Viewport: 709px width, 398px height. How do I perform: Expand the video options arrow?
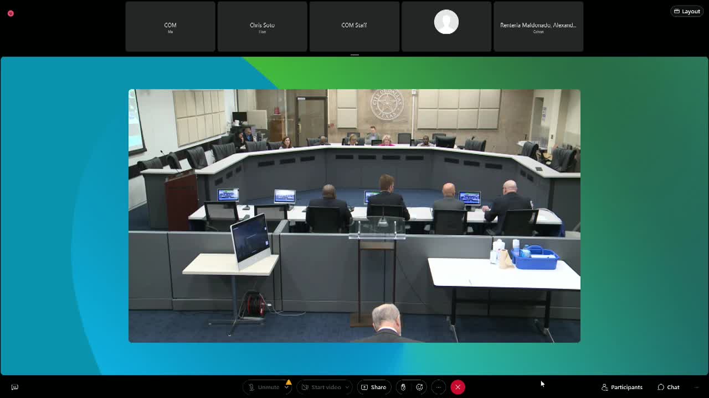point(347,387)
